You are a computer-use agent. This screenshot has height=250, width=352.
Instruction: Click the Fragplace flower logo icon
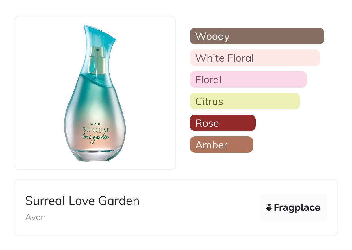tap(269, 207)
